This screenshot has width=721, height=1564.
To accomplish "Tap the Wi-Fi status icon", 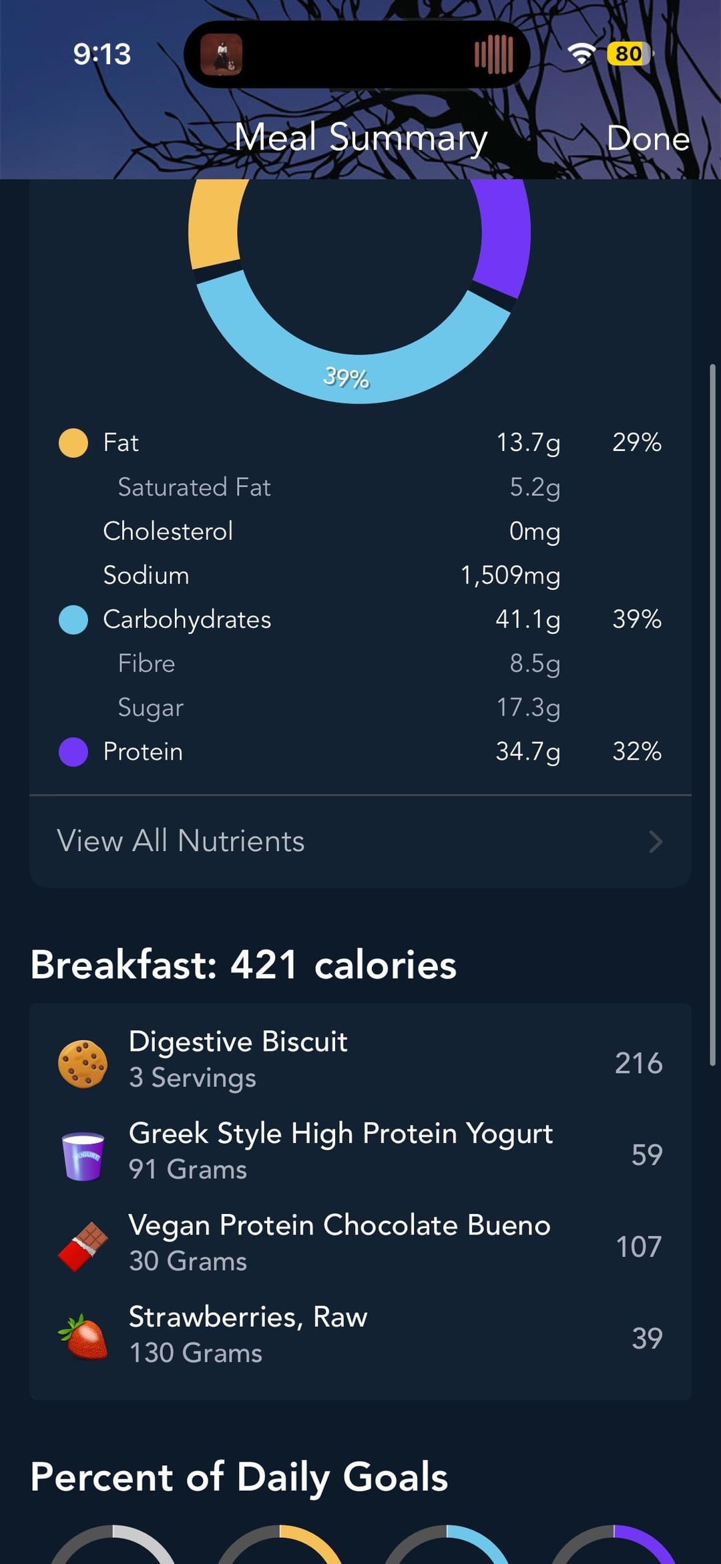I will point(581,54).
